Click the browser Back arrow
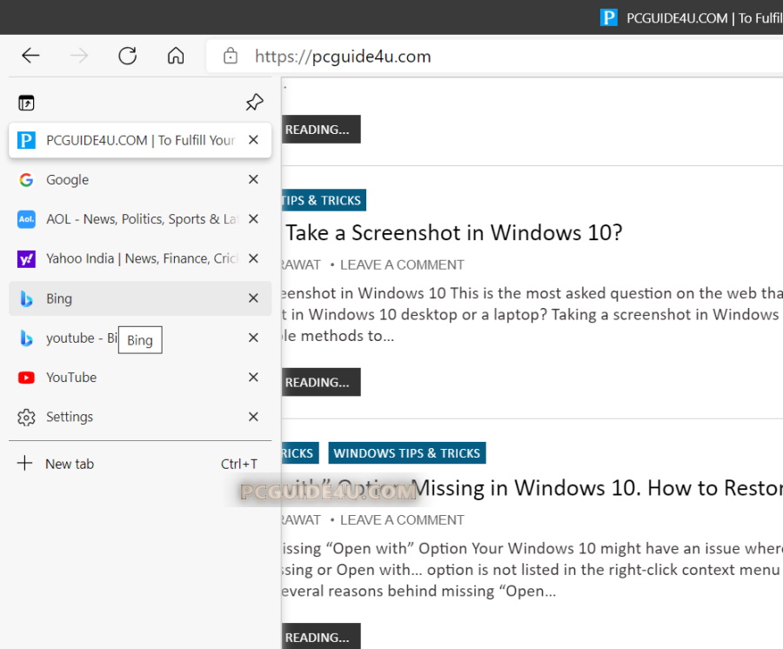The height and width of the screenshot is (649, 783). tap(30, 57)
